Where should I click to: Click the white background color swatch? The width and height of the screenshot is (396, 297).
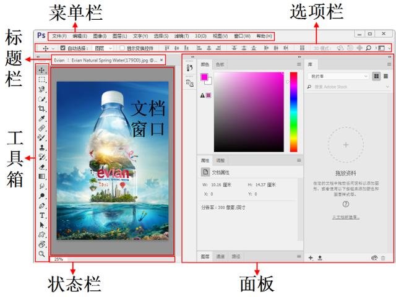(x=209, y=82)
